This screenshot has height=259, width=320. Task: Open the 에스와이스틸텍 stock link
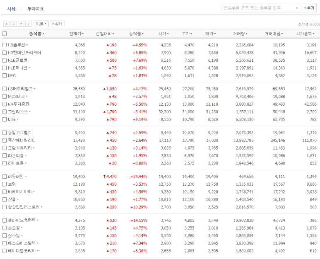(x=22, y=243)
